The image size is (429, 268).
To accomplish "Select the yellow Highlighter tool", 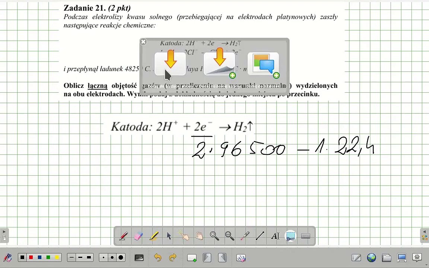I will 154,236.
